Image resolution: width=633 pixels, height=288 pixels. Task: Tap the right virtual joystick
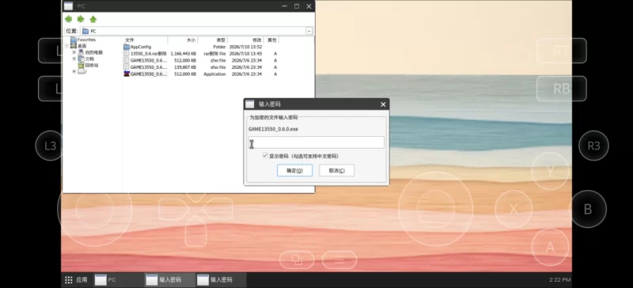436,209
